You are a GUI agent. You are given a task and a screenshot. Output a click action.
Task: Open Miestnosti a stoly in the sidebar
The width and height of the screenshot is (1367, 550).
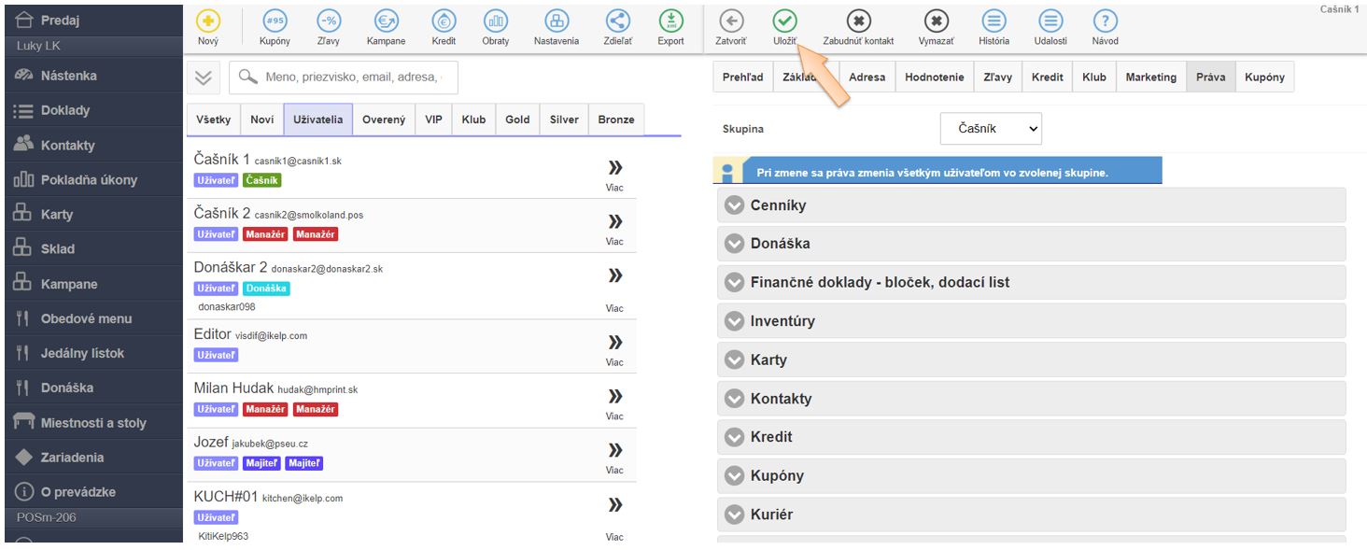click(93, 423)
